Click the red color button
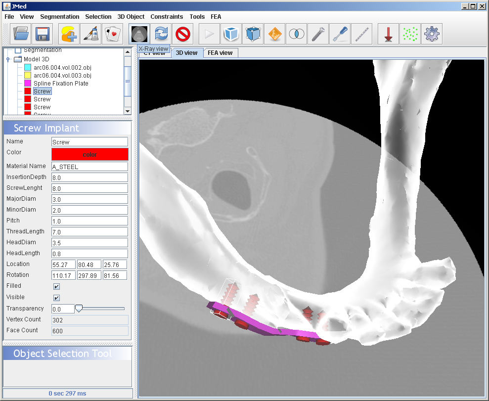The height and width of the screenshot is (401, 489). [x=89, y=155]
